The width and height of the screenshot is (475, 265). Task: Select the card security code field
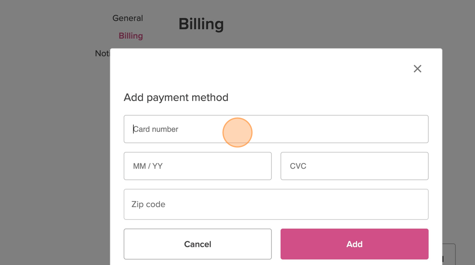click(x=354, y=166)
